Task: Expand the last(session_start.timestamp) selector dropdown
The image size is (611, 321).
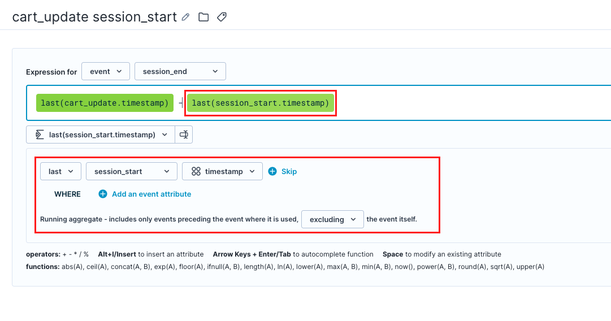Action: [x=101, y=135]
